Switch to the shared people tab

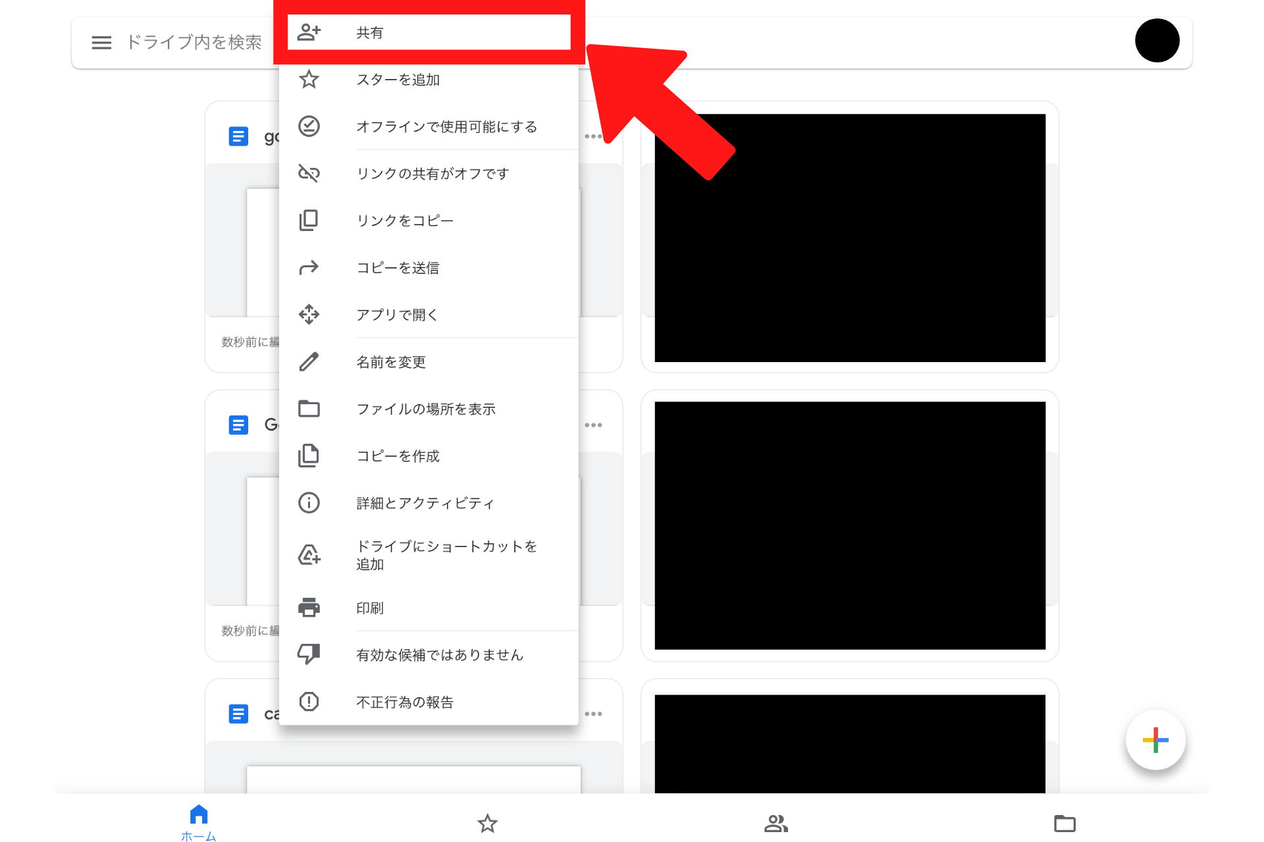(776, 823)
